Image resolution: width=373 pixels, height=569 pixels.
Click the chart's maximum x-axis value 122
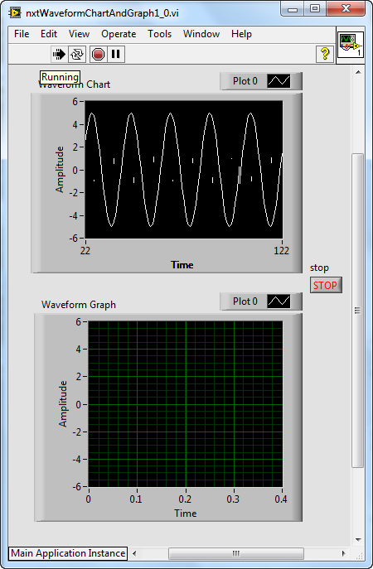pos(282,251)
